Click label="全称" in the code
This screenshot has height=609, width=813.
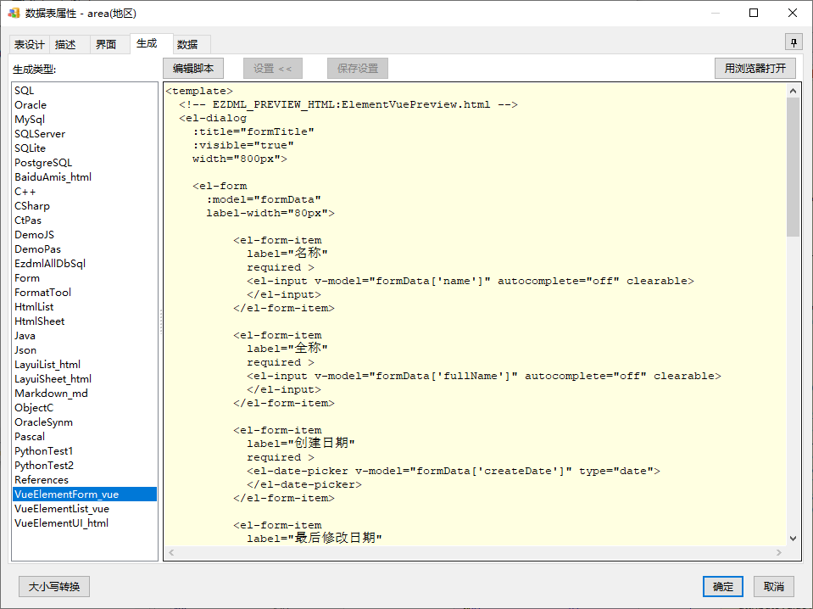287,348
